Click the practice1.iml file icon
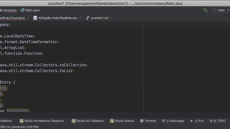This screenshot has width=230, height=129. [x=88, y=18]
